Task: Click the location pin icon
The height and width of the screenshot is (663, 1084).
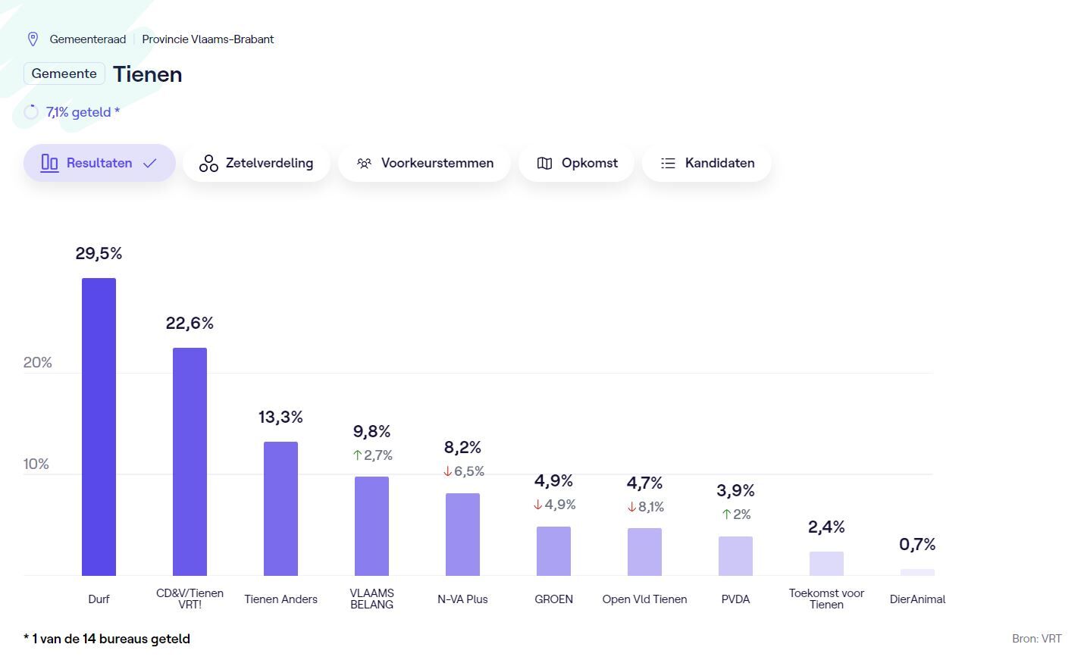Action: click(x=33, y=39)
